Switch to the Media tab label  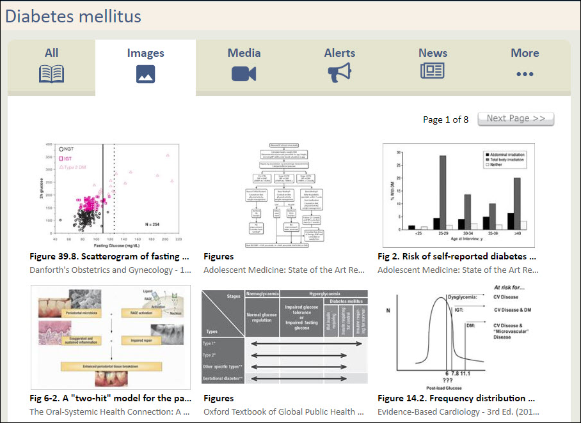(244, 53)
